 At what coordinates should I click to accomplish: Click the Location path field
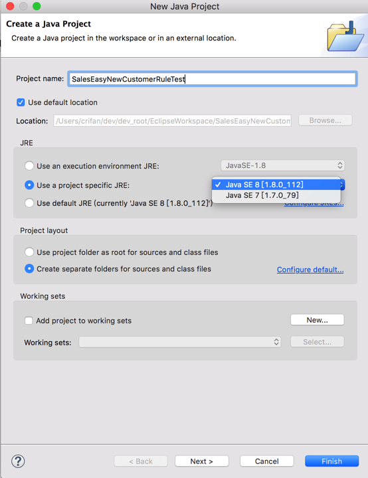173,121
